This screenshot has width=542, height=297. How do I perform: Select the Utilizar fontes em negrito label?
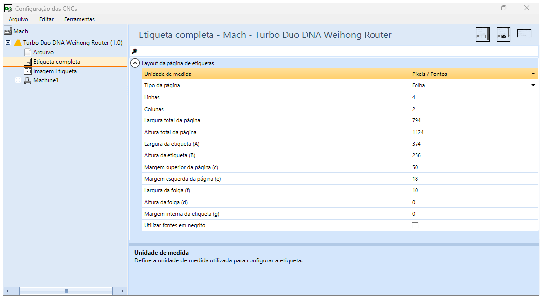(x=174, y=225)
